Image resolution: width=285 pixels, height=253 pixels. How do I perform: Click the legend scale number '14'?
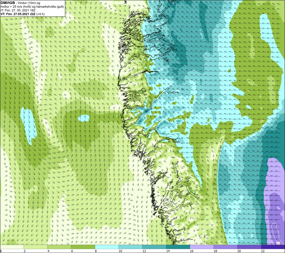[x=168, y=251]
